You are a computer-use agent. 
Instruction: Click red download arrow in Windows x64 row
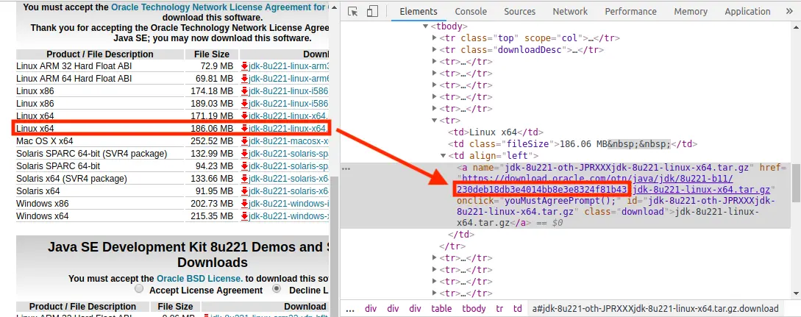(x=245, y=216)
